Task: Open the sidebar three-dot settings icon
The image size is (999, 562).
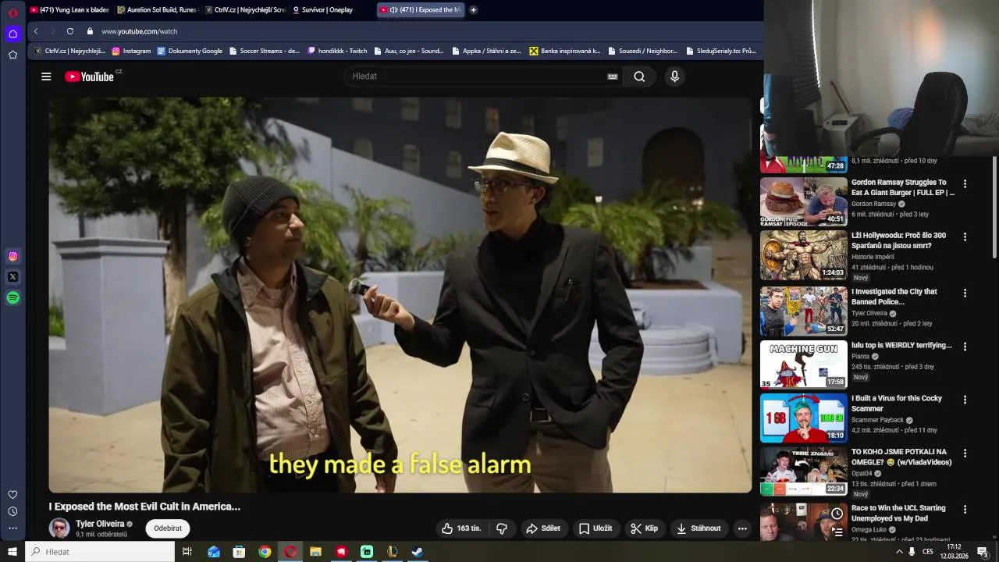Action: click(12, 528)
